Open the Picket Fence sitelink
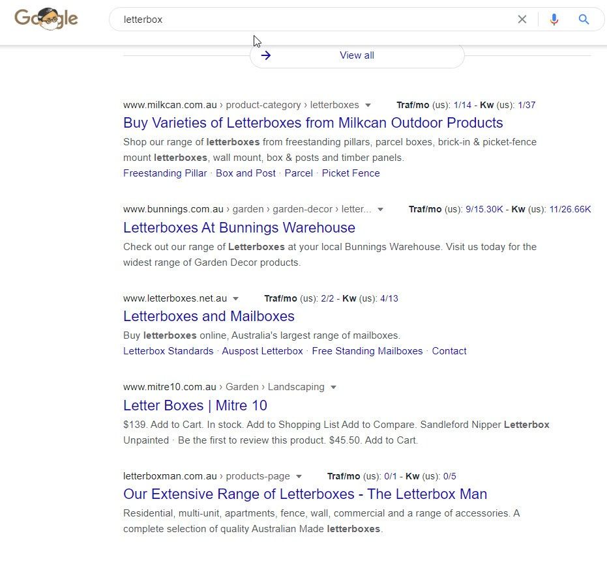 click(x=351, y=173)
